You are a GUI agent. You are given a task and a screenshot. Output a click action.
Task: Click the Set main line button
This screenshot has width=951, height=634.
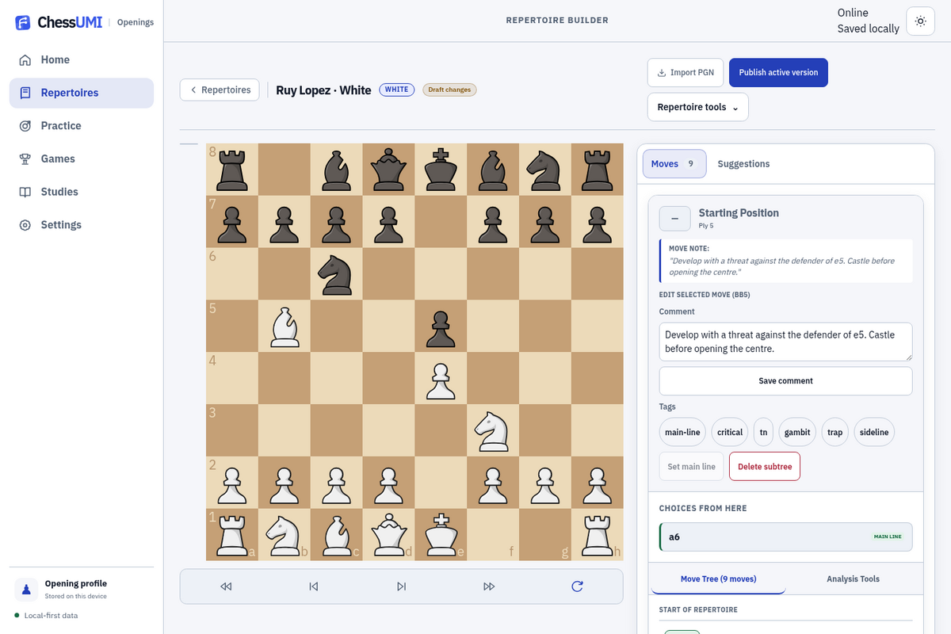point(691,466)
